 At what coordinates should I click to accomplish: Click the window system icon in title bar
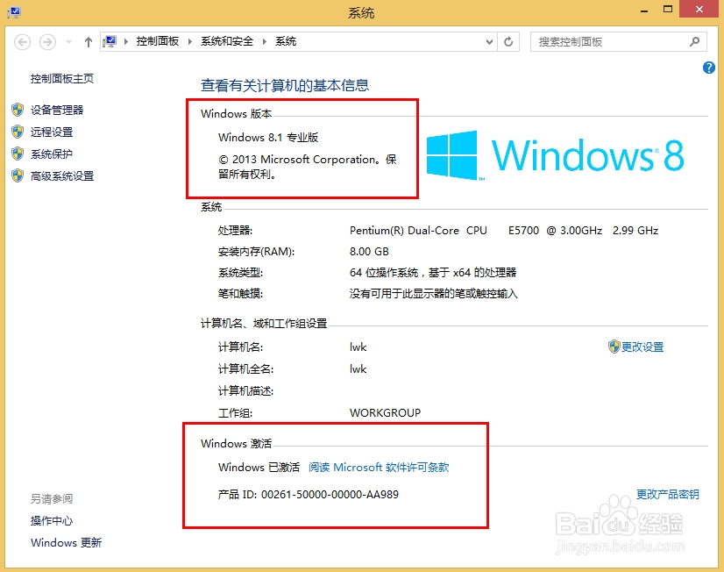tap(14, 12)
